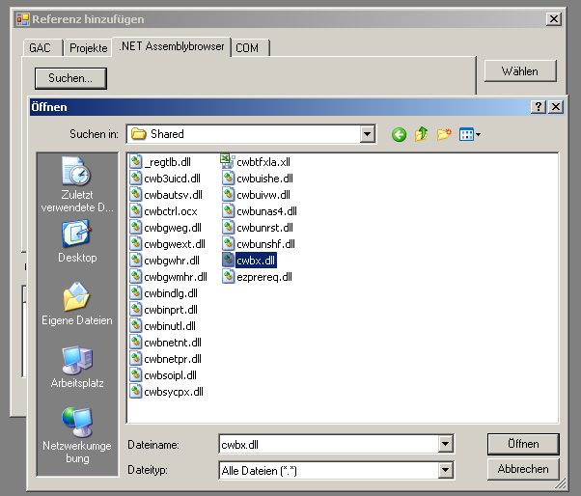Select the cwbautsv.dll file icon

[x=136, y=195]
